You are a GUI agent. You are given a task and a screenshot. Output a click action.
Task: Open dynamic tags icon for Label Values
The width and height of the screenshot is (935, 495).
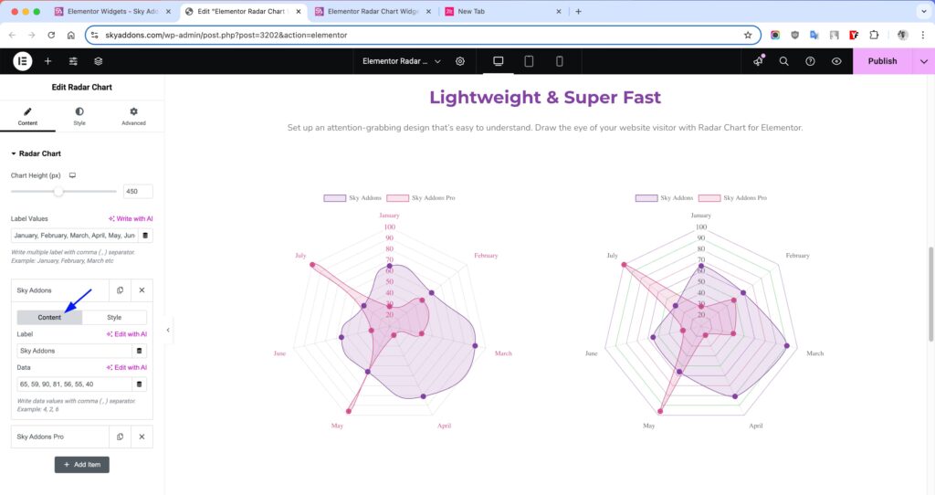[145, 236]
